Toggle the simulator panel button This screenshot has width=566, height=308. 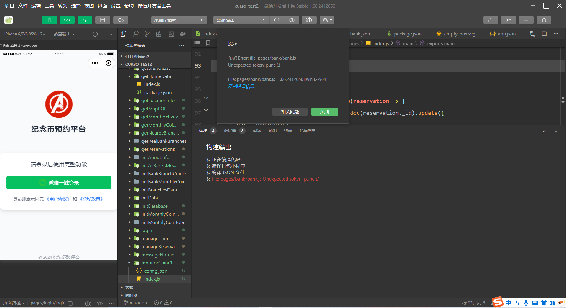tap(50, 20)
